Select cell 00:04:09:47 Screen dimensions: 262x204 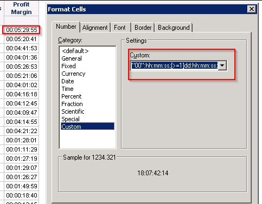pos(21,113)
